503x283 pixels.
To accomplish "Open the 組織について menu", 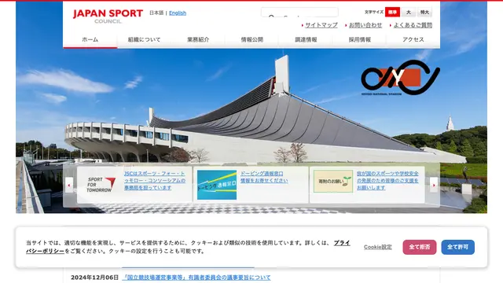I will click(144, 40).
